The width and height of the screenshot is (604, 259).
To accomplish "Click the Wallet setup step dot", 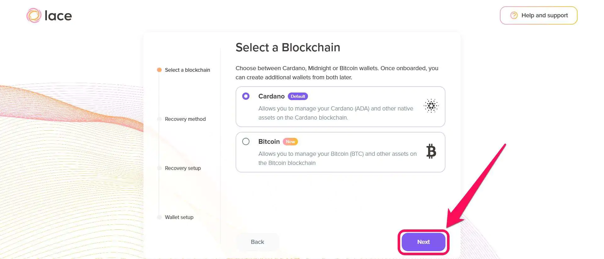I will 159,217.
